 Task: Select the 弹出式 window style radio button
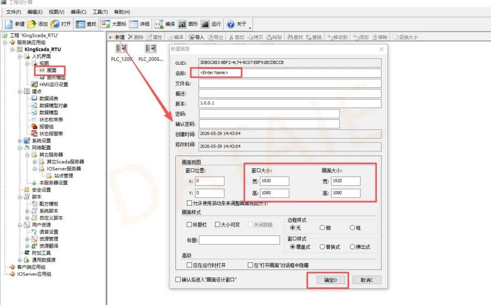click(x=352, y=246)
